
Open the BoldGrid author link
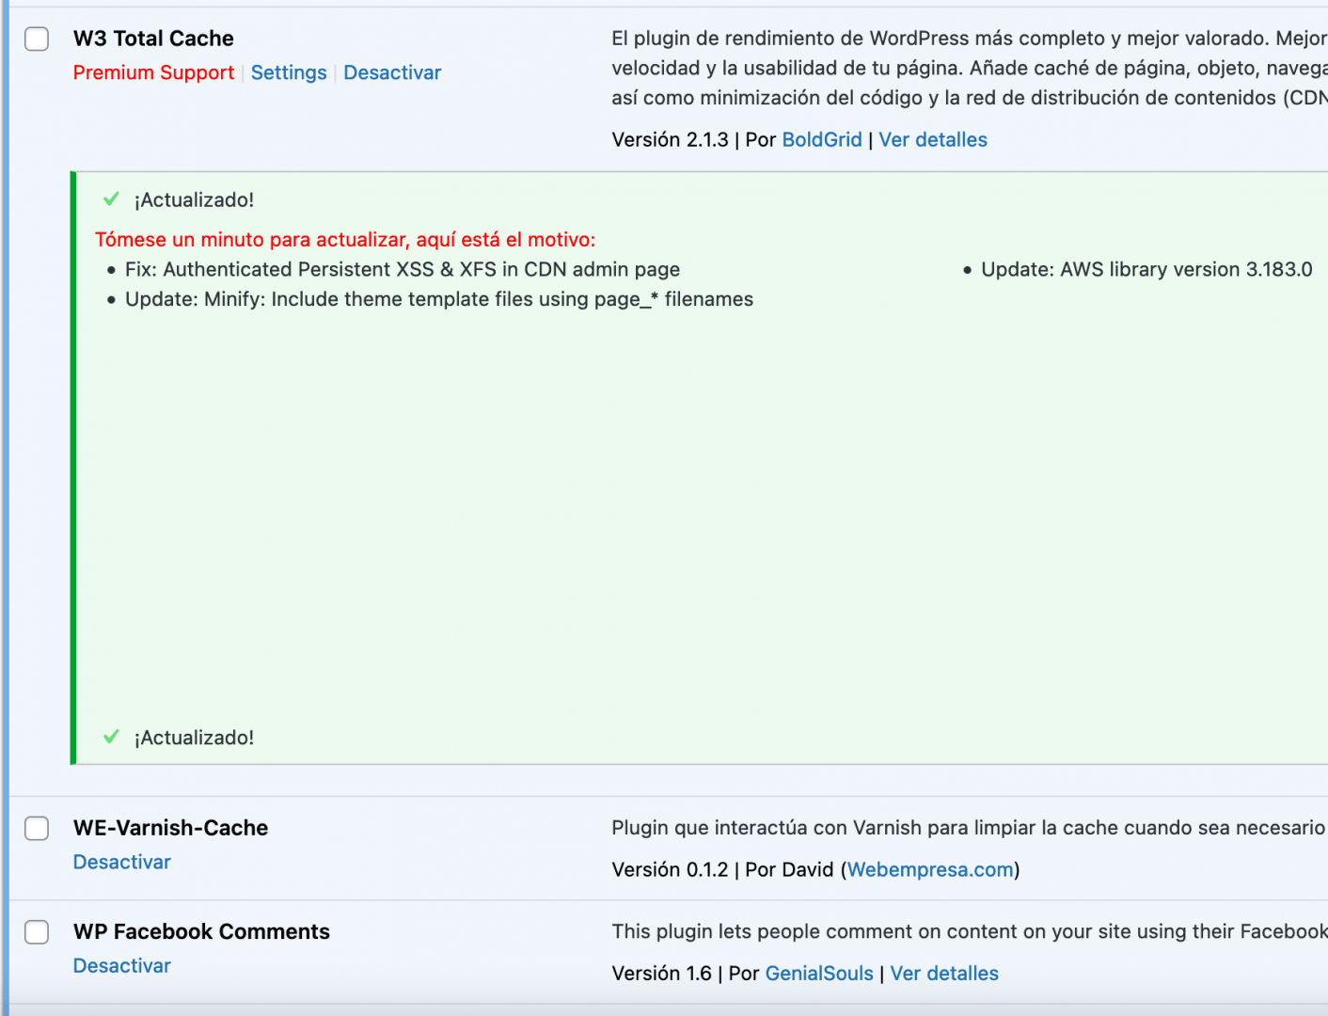[x=822, y=139]
